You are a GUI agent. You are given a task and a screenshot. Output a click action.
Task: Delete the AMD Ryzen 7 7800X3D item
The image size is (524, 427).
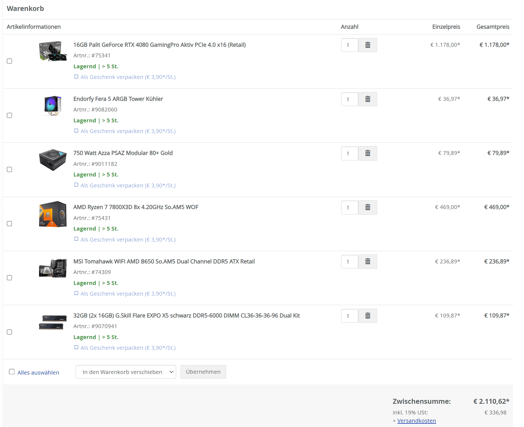point(368,207)
